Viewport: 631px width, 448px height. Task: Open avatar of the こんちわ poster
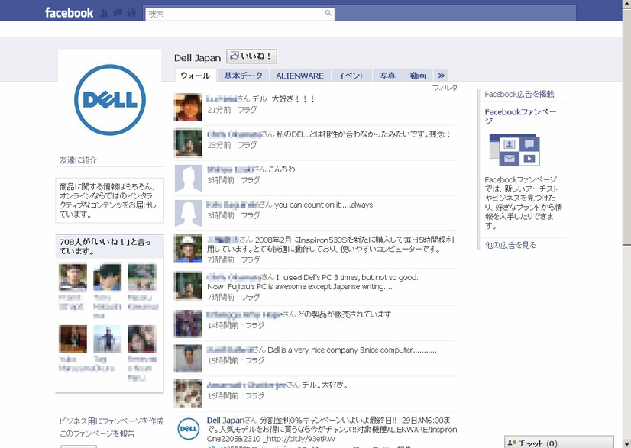point(188,178)
